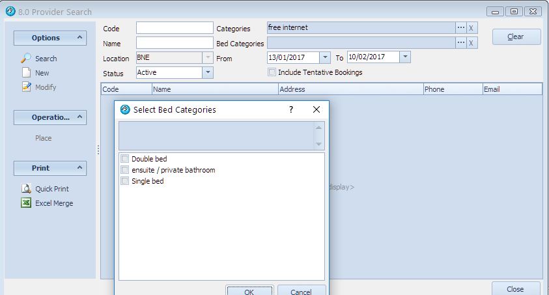Image resolution: width=549 pixels, height=295 pixels.
Task: Click scroll down arrow in selection box
Action: click(x=318, y=144)
